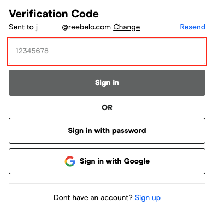Click the Google logo icon
219x211 pixels.
[x=70, y=161]
